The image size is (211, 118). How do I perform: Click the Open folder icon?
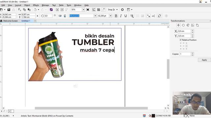[x=1, y=10]
